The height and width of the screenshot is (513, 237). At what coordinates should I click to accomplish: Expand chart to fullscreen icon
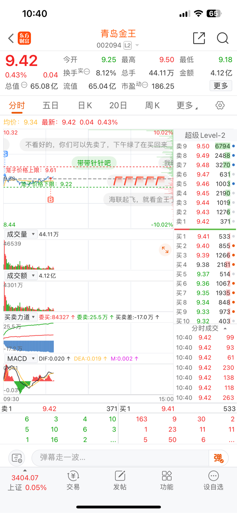point(165,250)
